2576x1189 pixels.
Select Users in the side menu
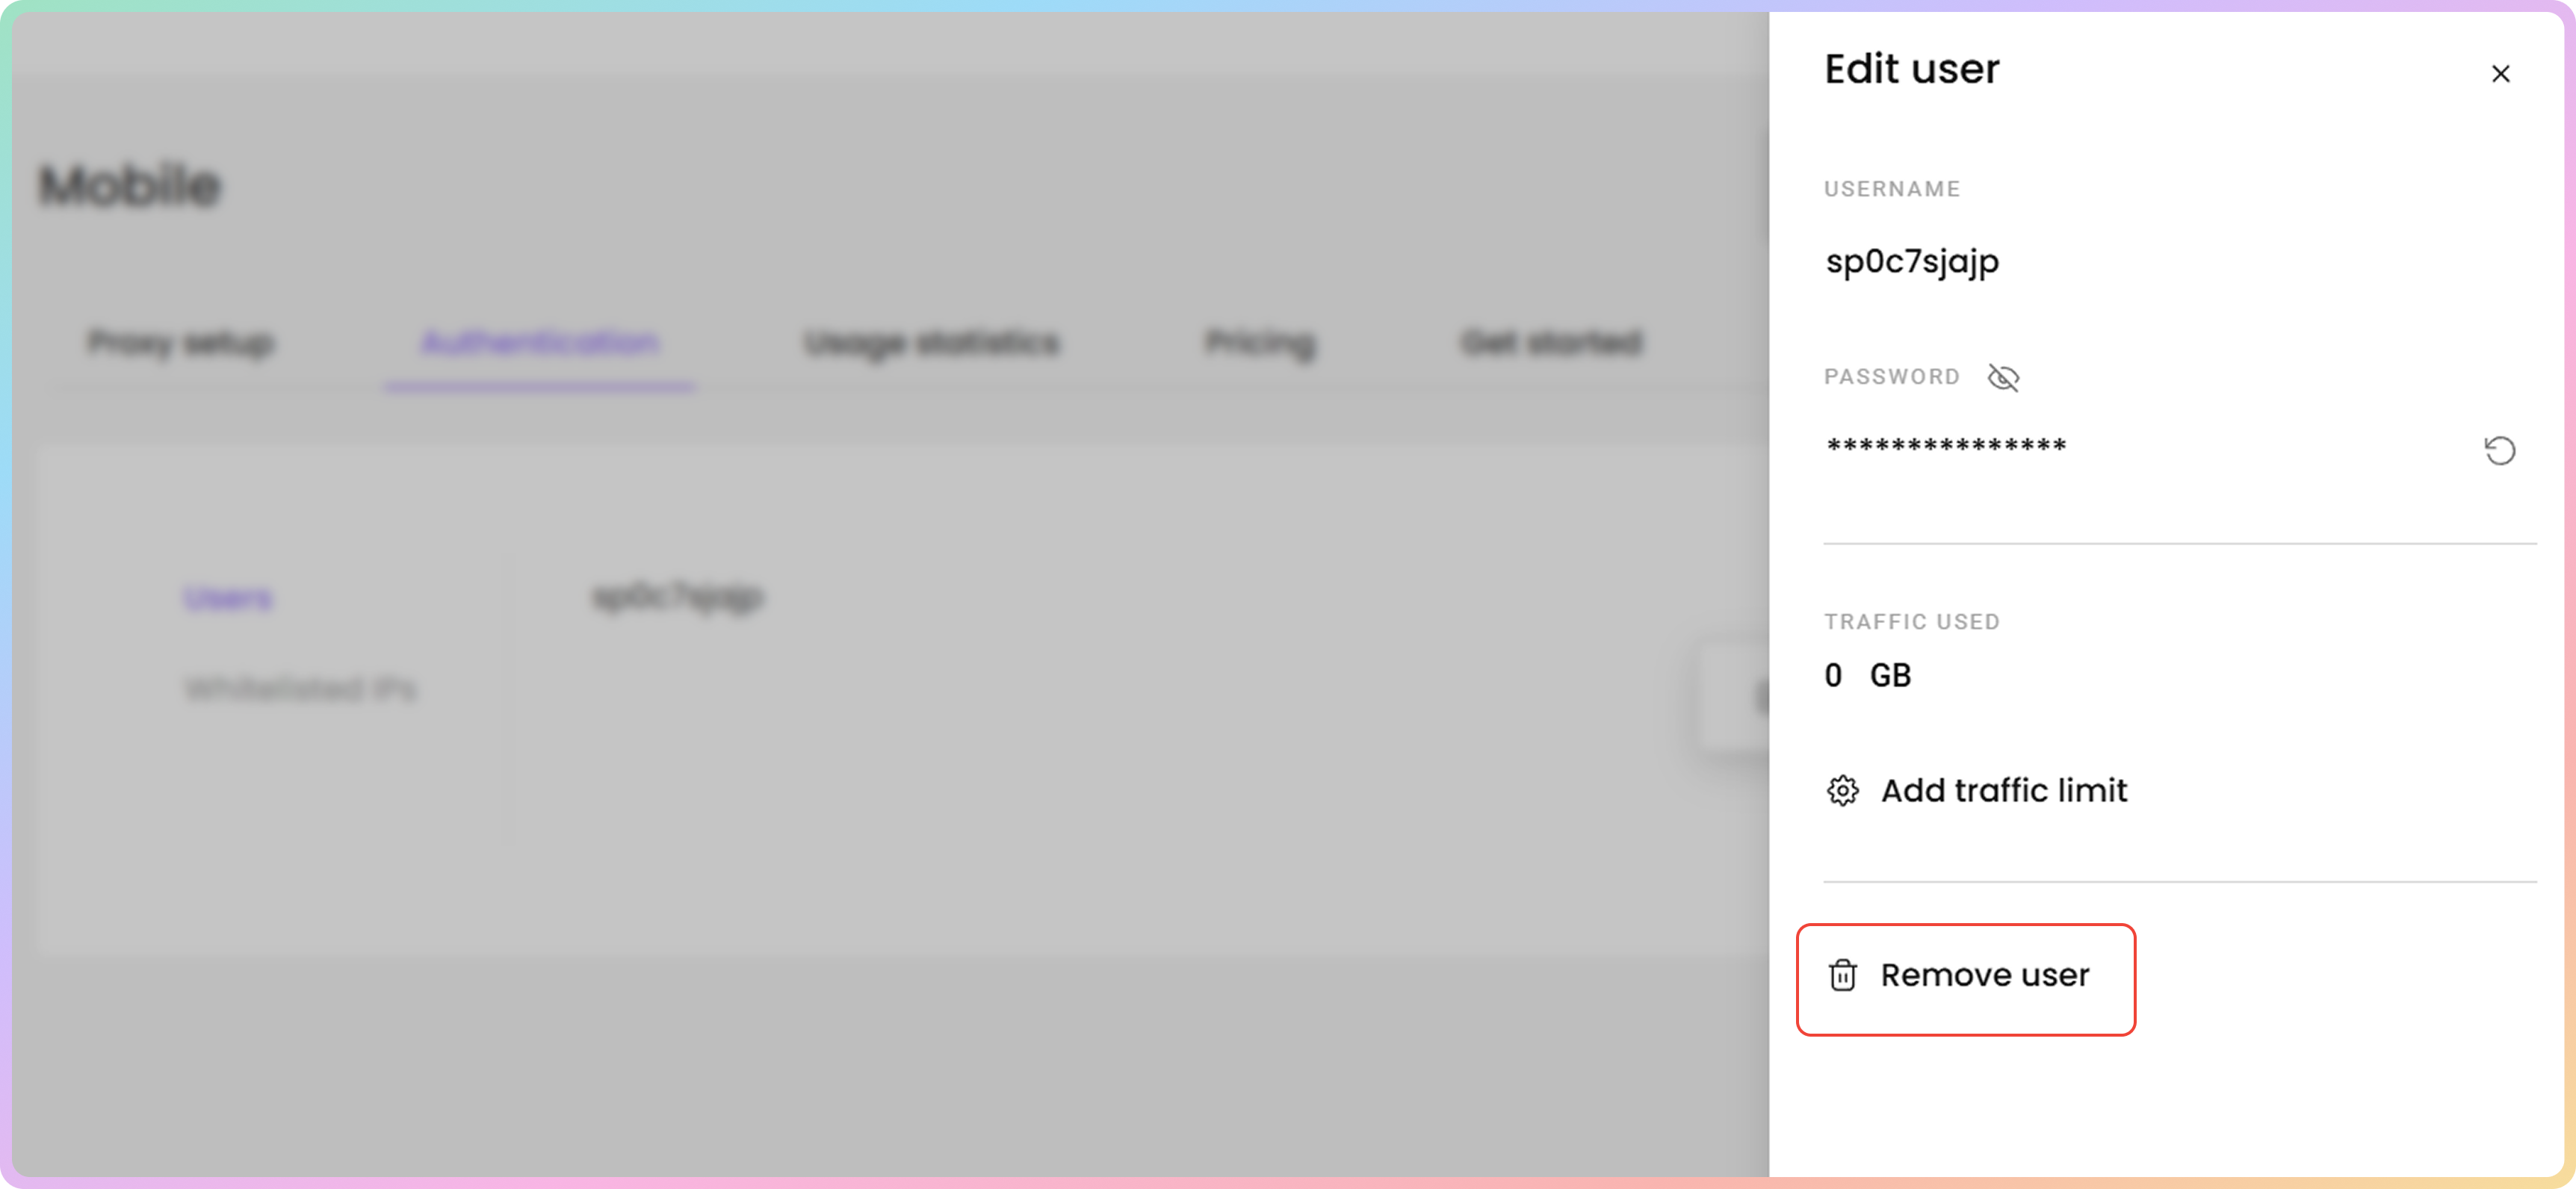(228, 598)
